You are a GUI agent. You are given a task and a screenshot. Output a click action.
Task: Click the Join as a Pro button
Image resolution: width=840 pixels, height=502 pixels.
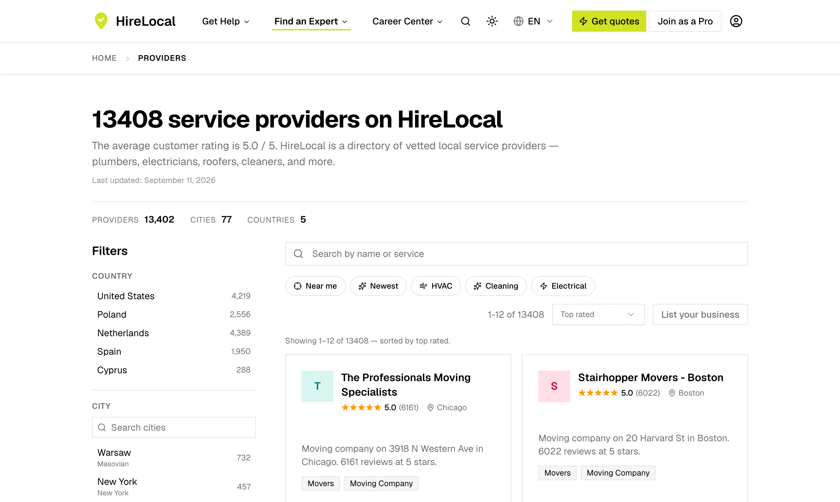(x=685, y=21)
